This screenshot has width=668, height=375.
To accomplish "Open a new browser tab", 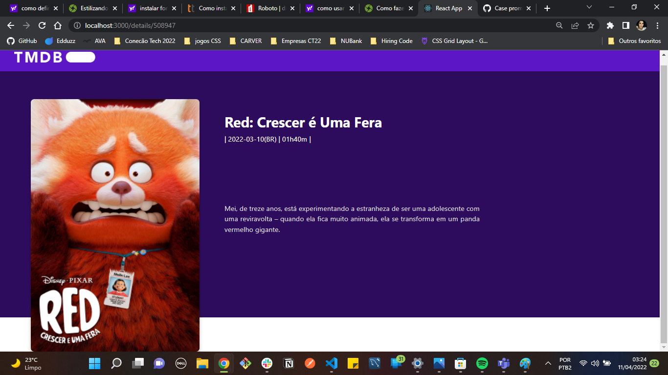I will [x=547, y=8].
